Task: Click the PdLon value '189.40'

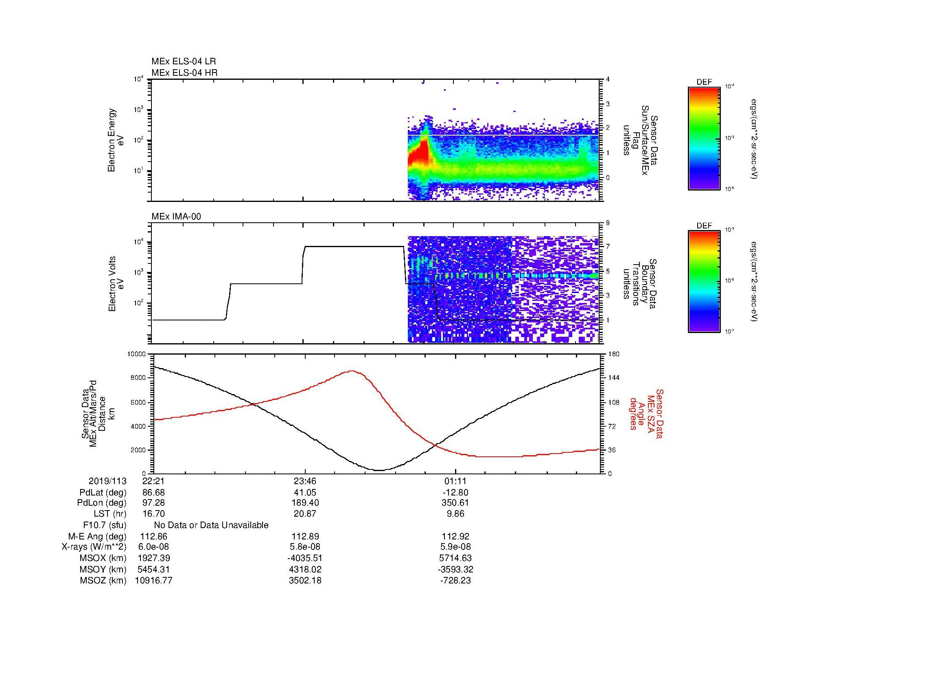Action: coord(305,503)
